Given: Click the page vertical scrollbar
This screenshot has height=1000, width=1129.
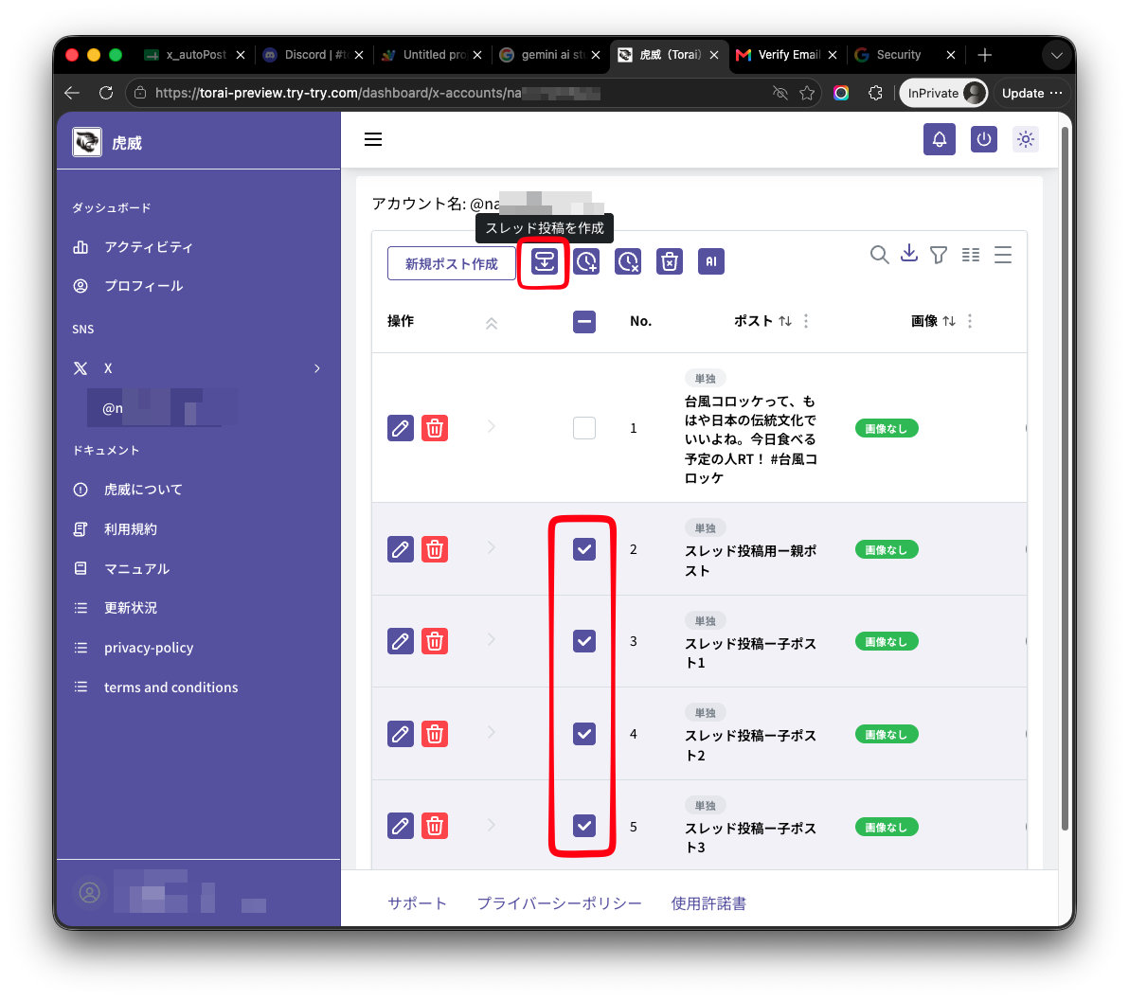Looking at the screenshot, I should (1065, 479).
